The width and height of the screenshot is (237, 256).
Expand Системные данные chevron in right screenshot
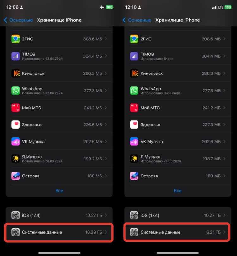(x=224, y=232)
